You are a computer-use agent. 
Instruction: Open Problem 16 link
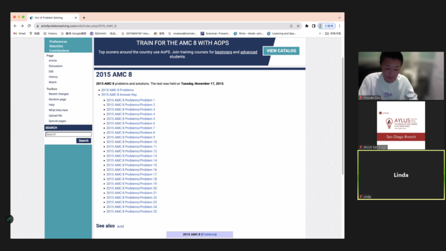pyautogui.click(x=131, y=170)
